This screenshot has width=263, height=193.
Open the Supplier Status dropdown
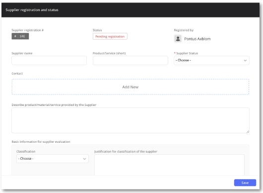pyautogui.click(x=211, y=60)
